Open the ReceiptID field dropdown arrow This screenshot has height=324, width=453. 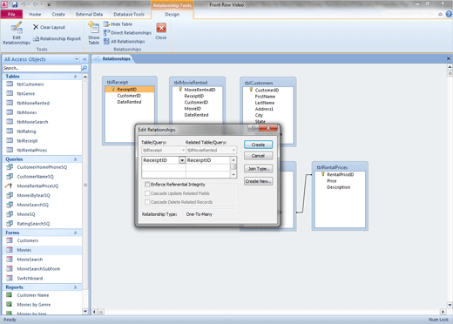[x=182, y=160]
